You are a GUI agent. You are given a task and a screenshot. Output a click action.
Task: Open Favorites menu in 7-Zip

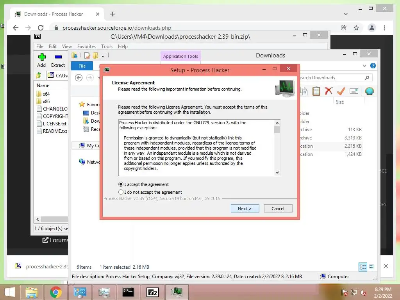coord(86,46)
